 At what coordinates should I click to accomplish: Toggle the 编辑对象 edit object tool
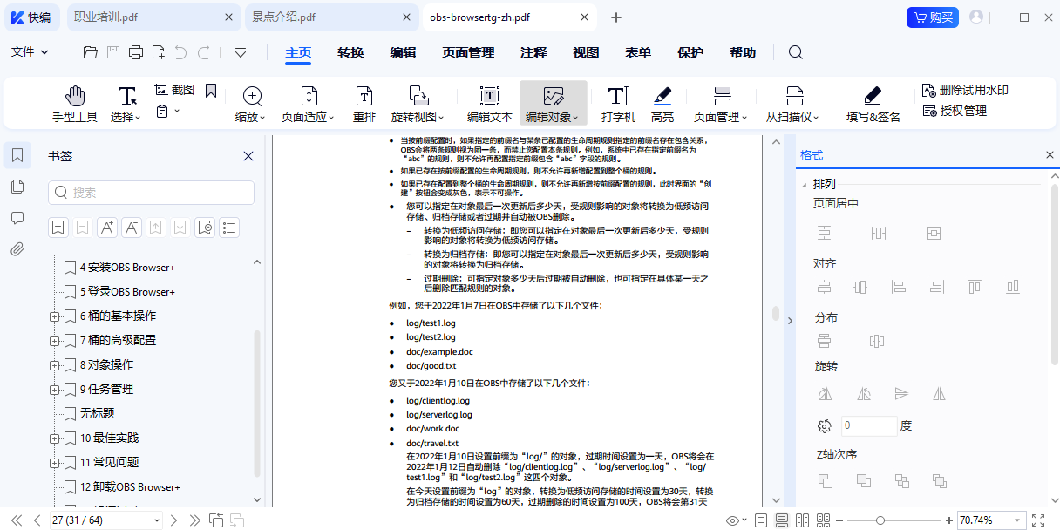[x=553, y=105]
